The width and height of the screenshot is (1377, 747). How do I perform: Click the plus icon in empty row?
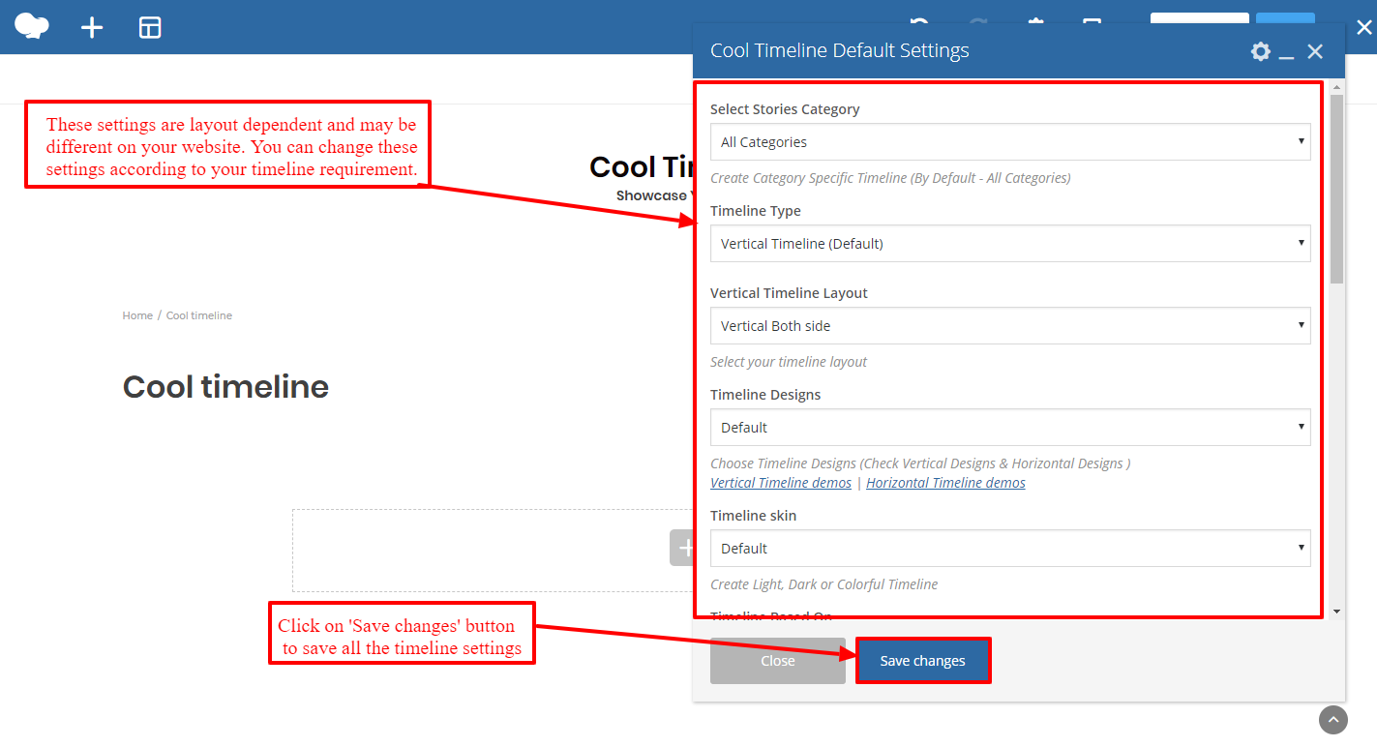(683, 548)
